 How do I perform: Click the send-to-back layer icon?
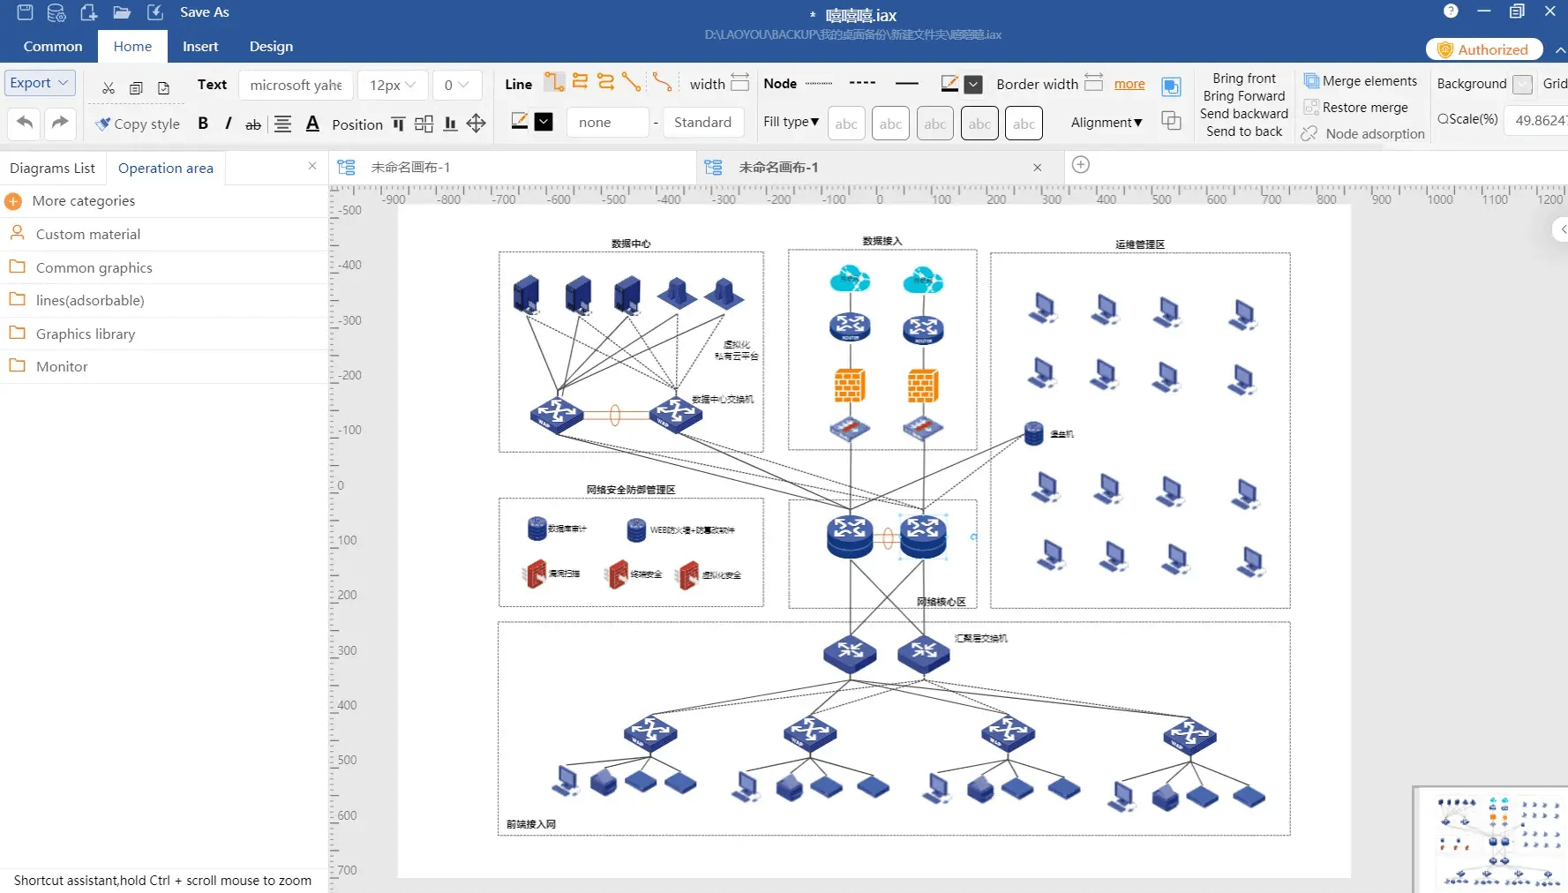[1171, 121]
